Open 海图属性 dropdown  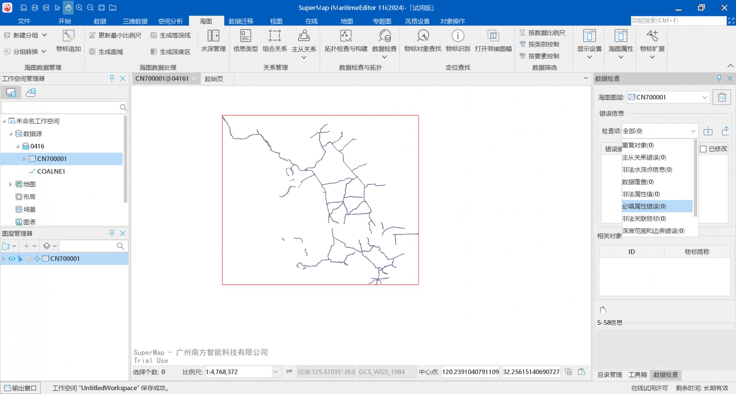coord(621,58)
